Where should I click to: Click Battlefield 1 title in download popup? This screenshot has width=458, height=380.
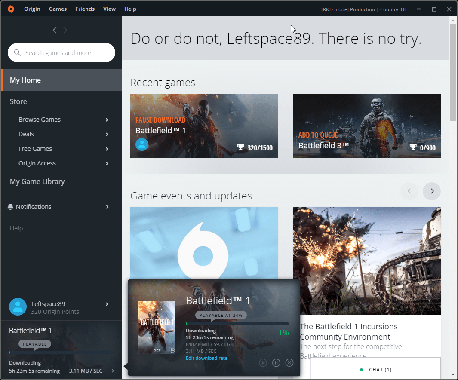[x=218, y=300]
